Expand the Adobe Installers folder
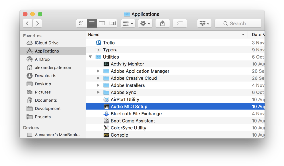The image size is (284, 166). pyautogui.click(x=98, y=85)
